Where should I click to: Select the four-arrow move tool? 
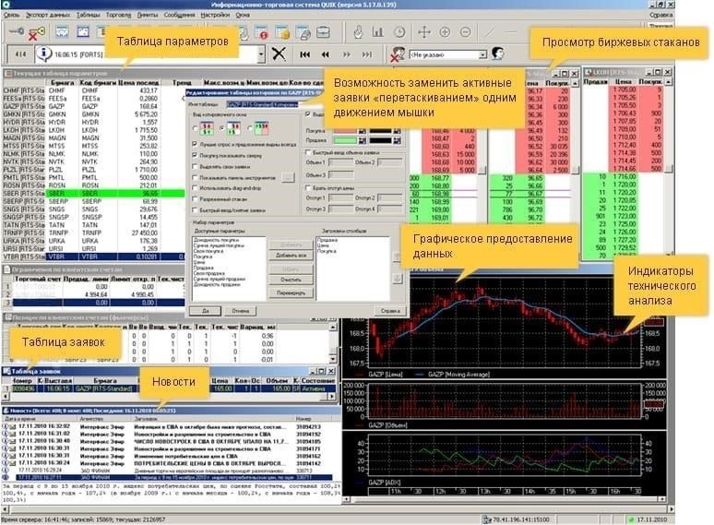tap(424, 32)
